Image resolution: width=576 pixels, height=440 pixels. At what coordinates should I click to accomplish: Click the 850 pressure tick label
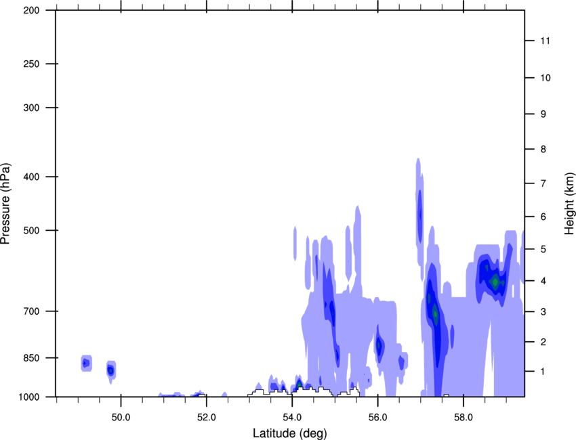pyautogui.click(x=32, y=357)
